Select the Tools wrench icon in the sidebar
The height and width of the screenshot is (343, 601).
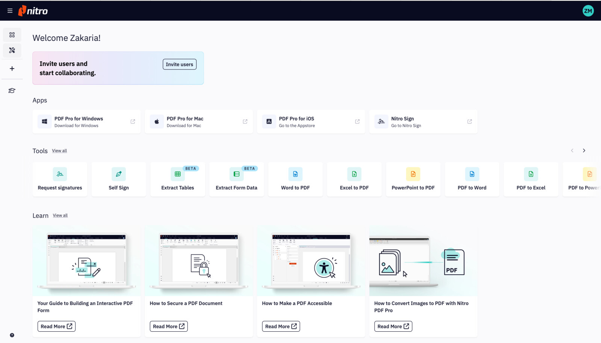coord(12,50)
